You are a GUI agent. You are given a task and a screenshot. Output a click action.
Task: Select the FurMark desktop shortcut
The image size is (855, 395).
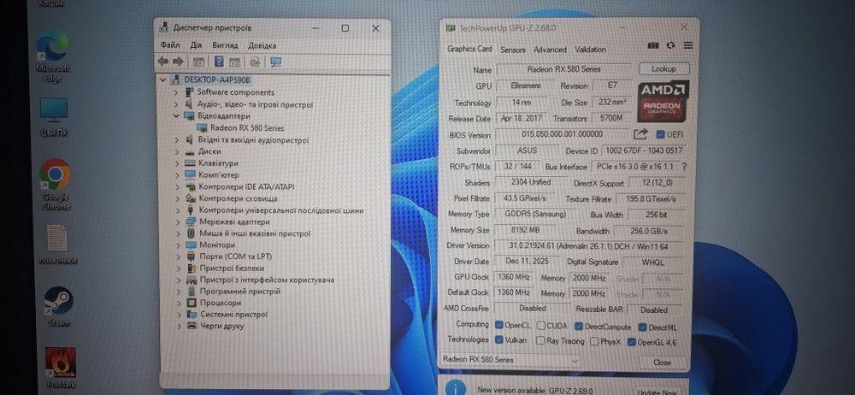point(60,368)
